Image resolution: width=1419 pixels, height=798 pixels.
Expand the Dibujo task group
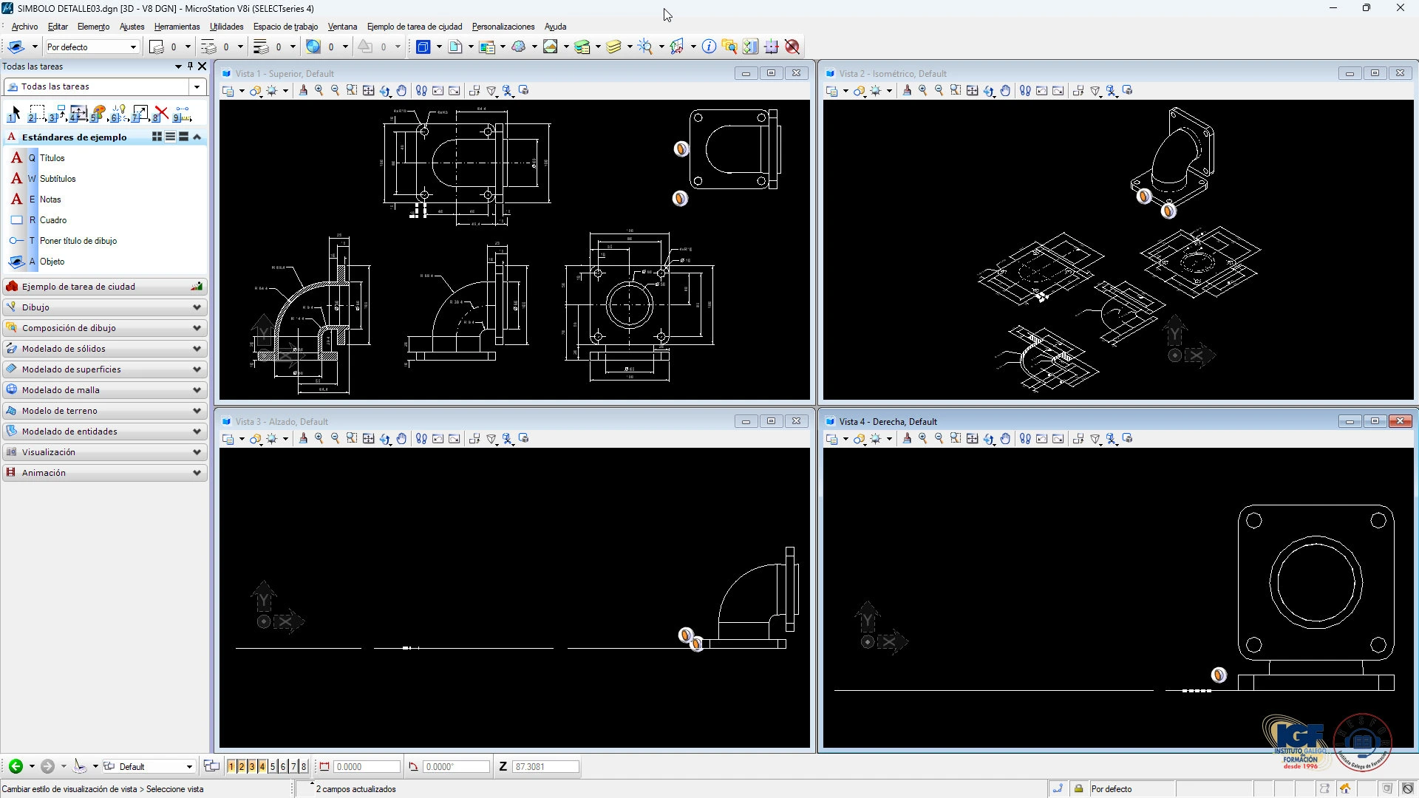coord(104,307)
